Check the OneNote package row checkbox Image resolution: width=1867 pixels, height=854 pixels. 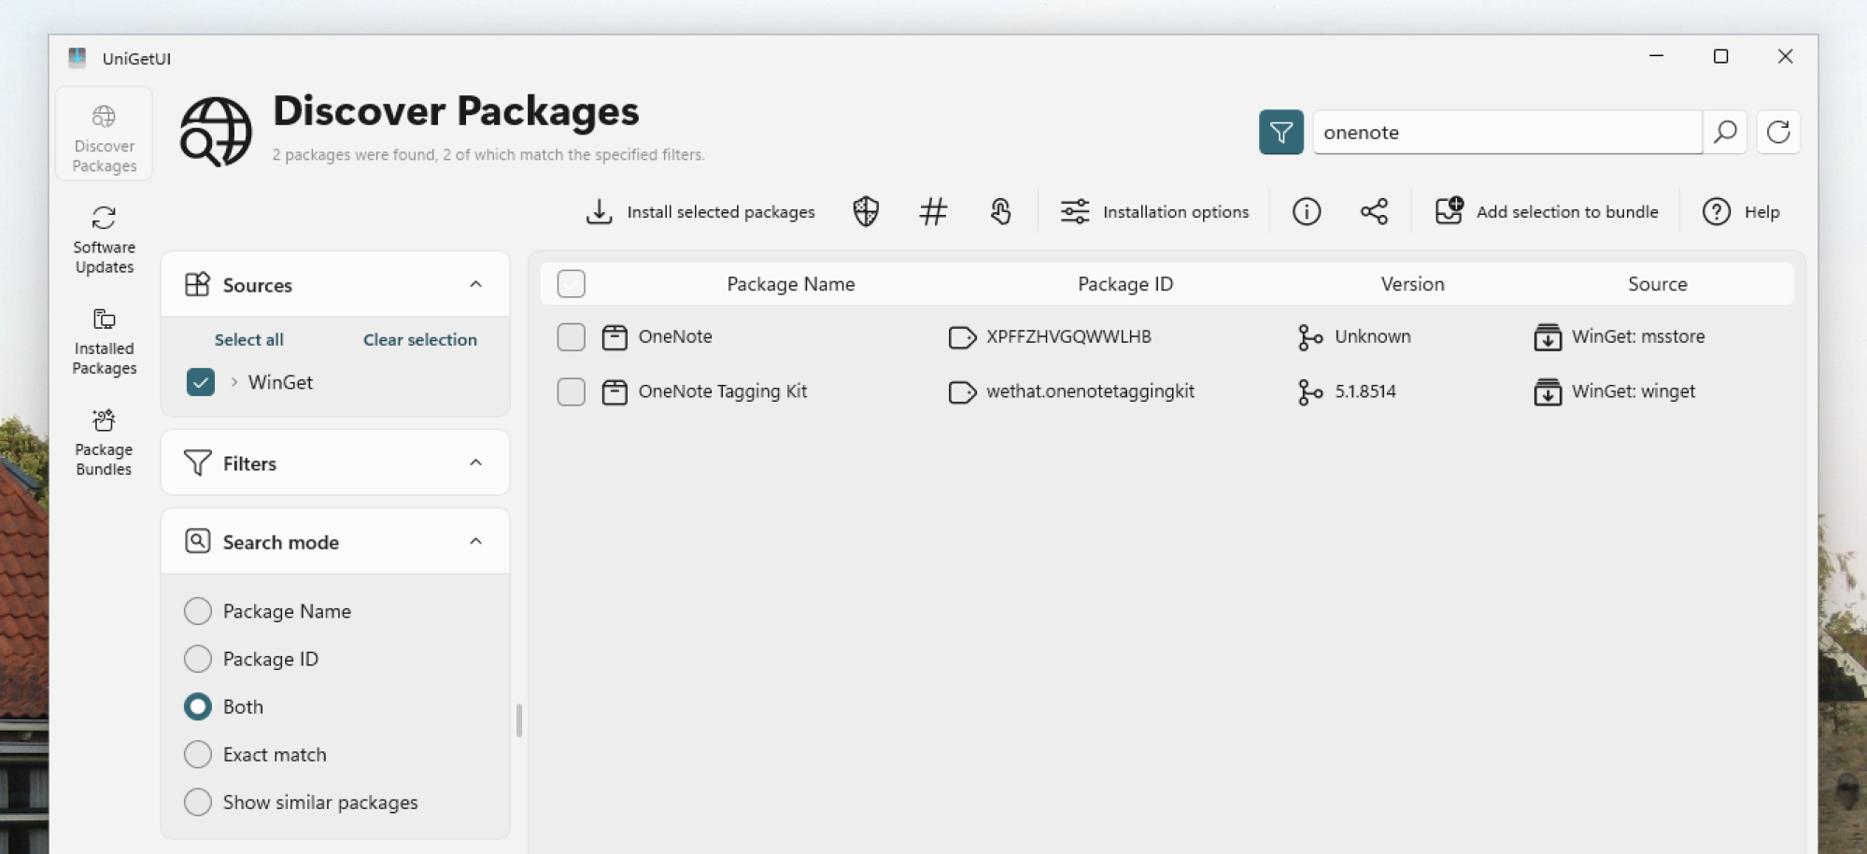tap(570, 336)
